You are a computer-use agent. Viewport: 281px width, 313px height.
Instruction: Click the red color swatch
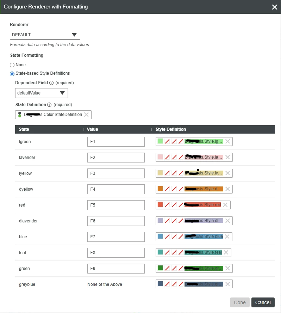160,204
